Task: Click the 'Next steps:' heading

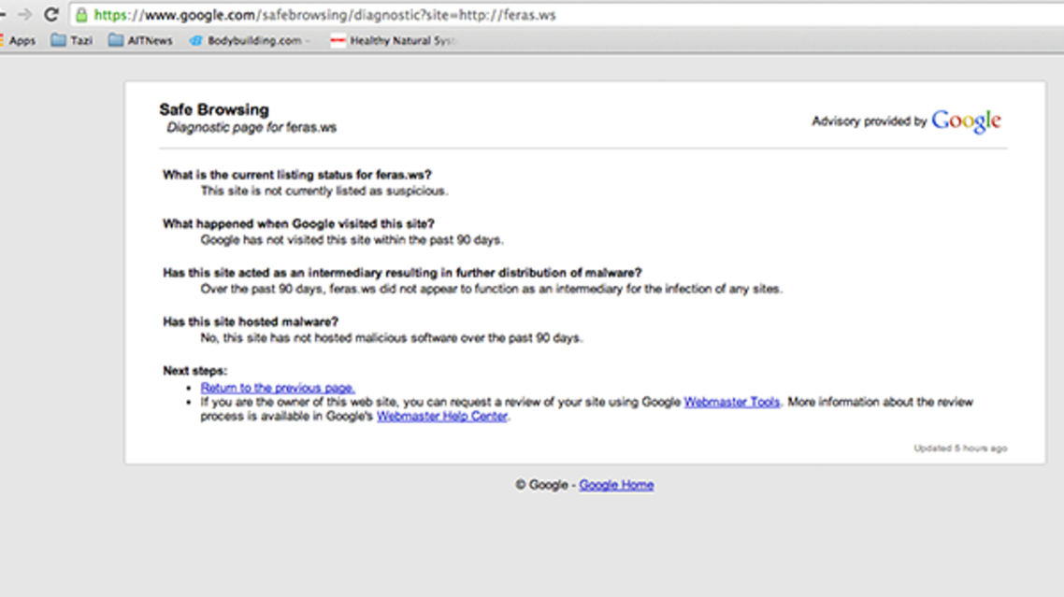Action: [194, 370]
